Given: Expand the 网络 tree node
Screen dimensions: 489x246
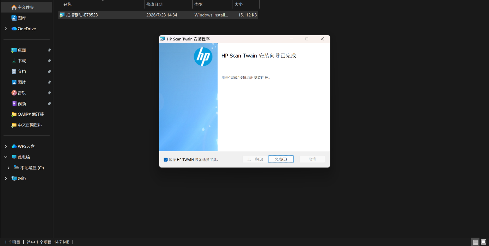Looking at the screenshot, I should pyautogui.click(x=6, y=179).
